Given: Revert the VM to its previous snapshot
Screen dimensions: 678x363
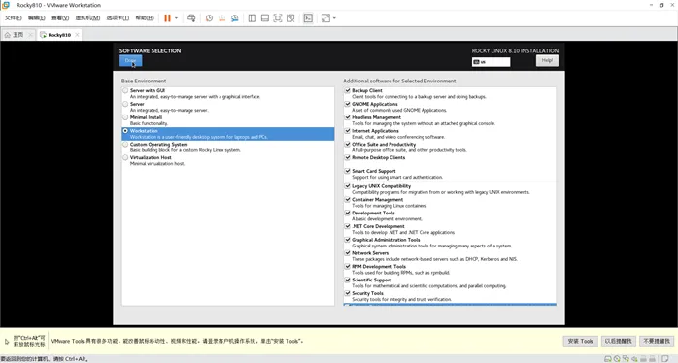Looking at the screenshot, I should (221, 18).
